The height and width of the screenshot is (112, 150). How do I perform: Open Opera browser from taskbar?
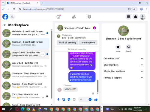coord(17,109)
